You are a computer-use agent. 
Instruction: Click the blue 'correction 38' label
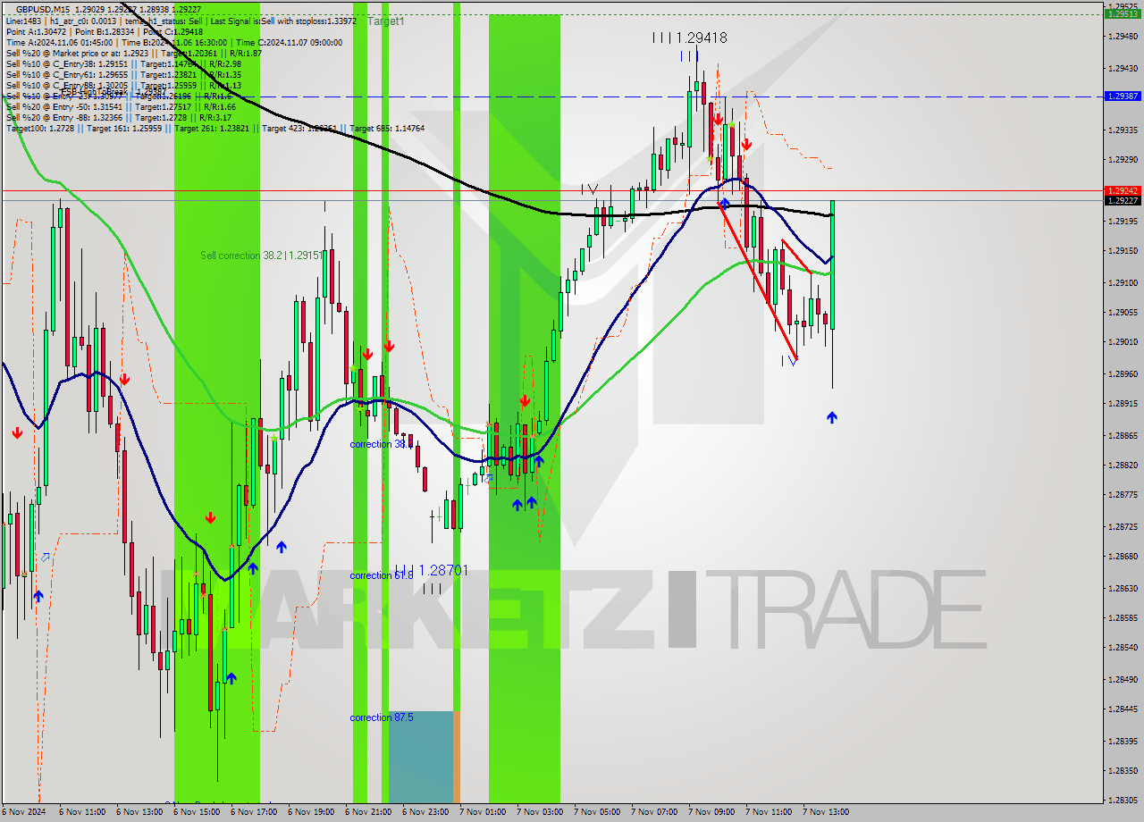point(382,444)
